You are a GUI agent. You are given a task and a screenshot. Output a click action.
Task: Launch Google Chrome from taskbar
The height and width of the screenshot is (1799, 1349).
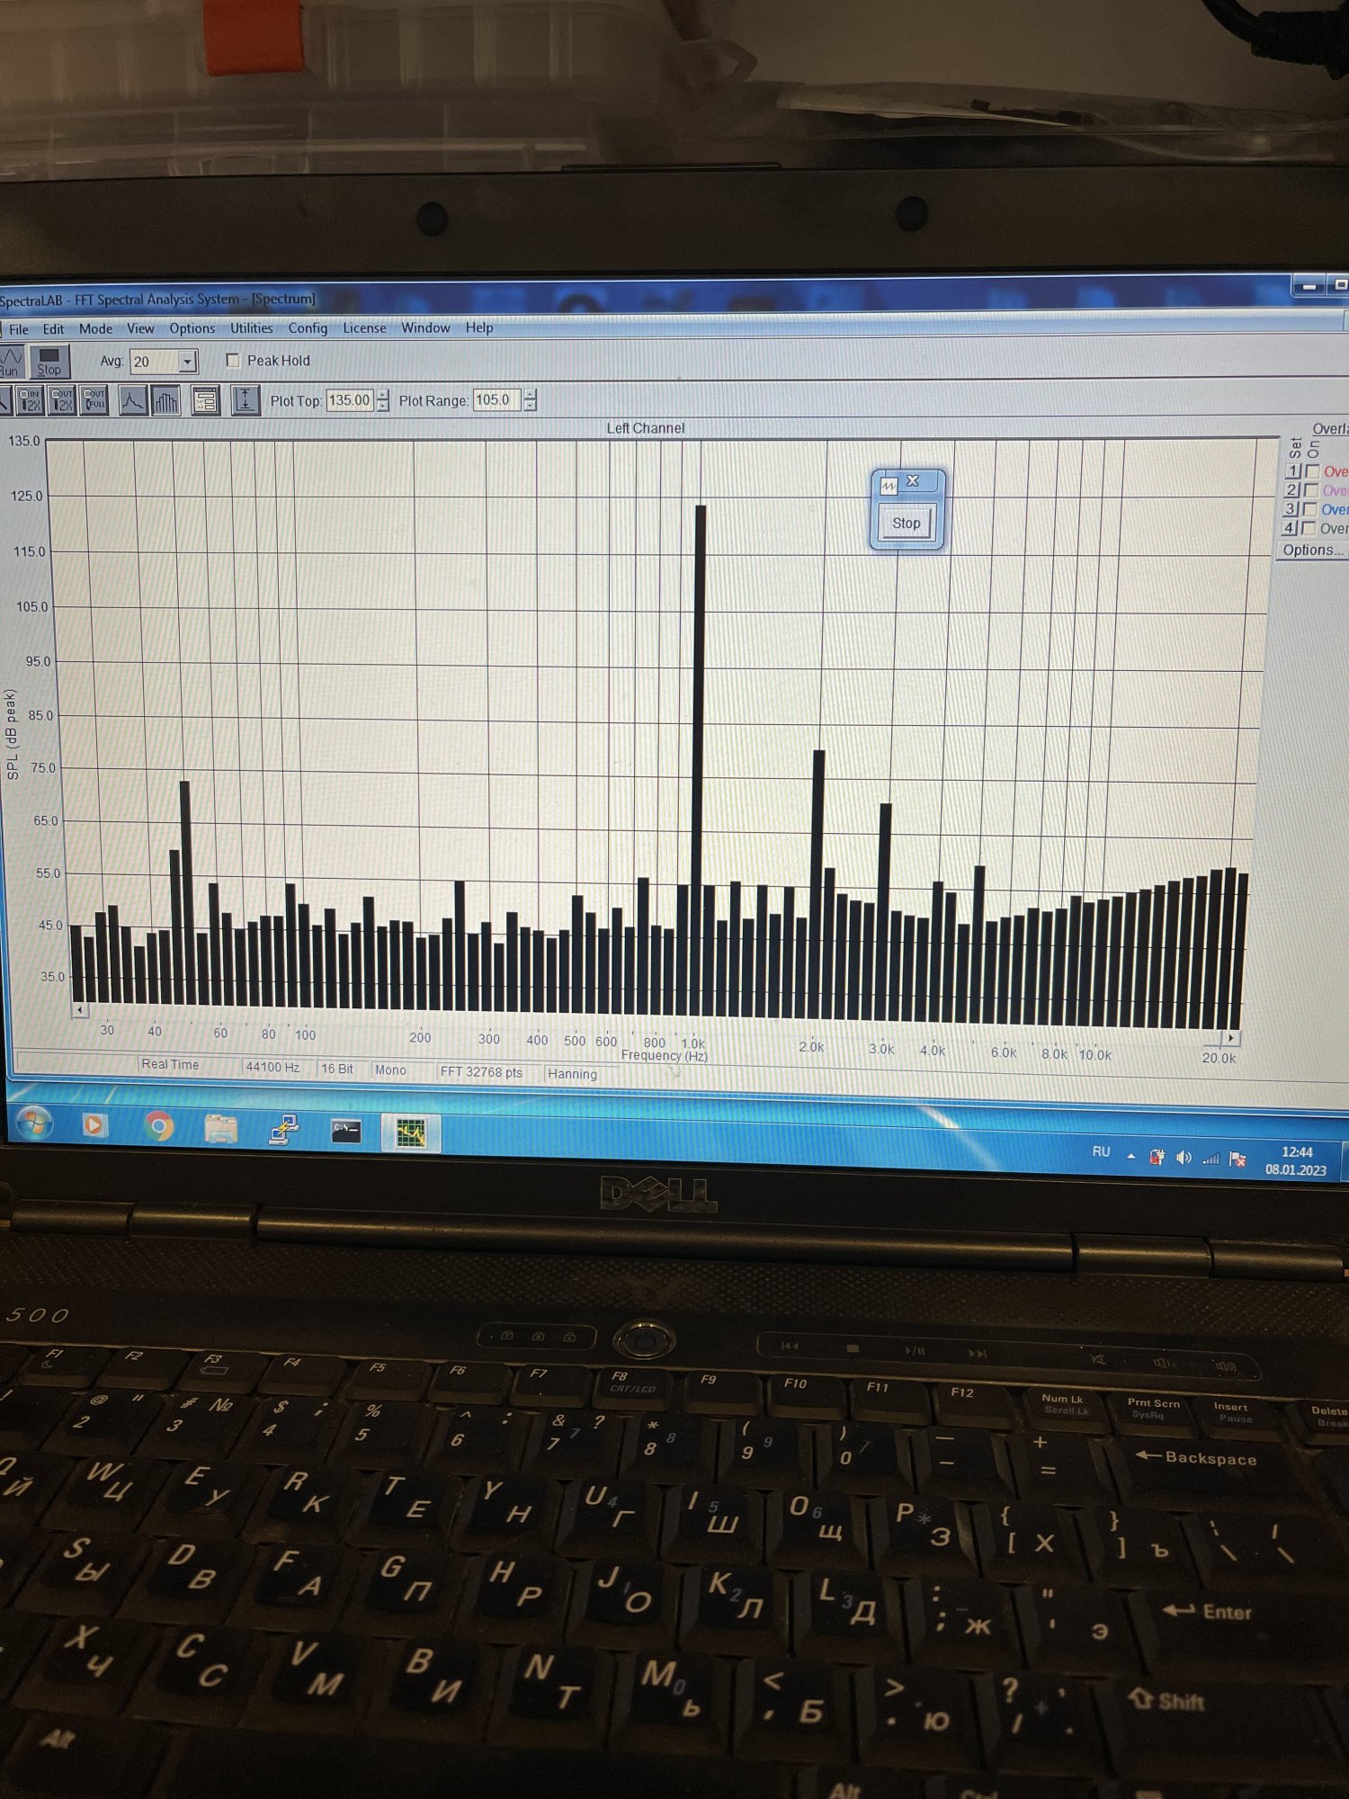pyautogui.click(x=159, y=1126)
